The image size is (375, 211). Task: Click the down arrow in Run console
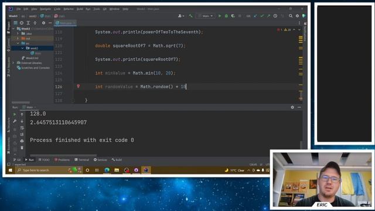tap(22, 121)
